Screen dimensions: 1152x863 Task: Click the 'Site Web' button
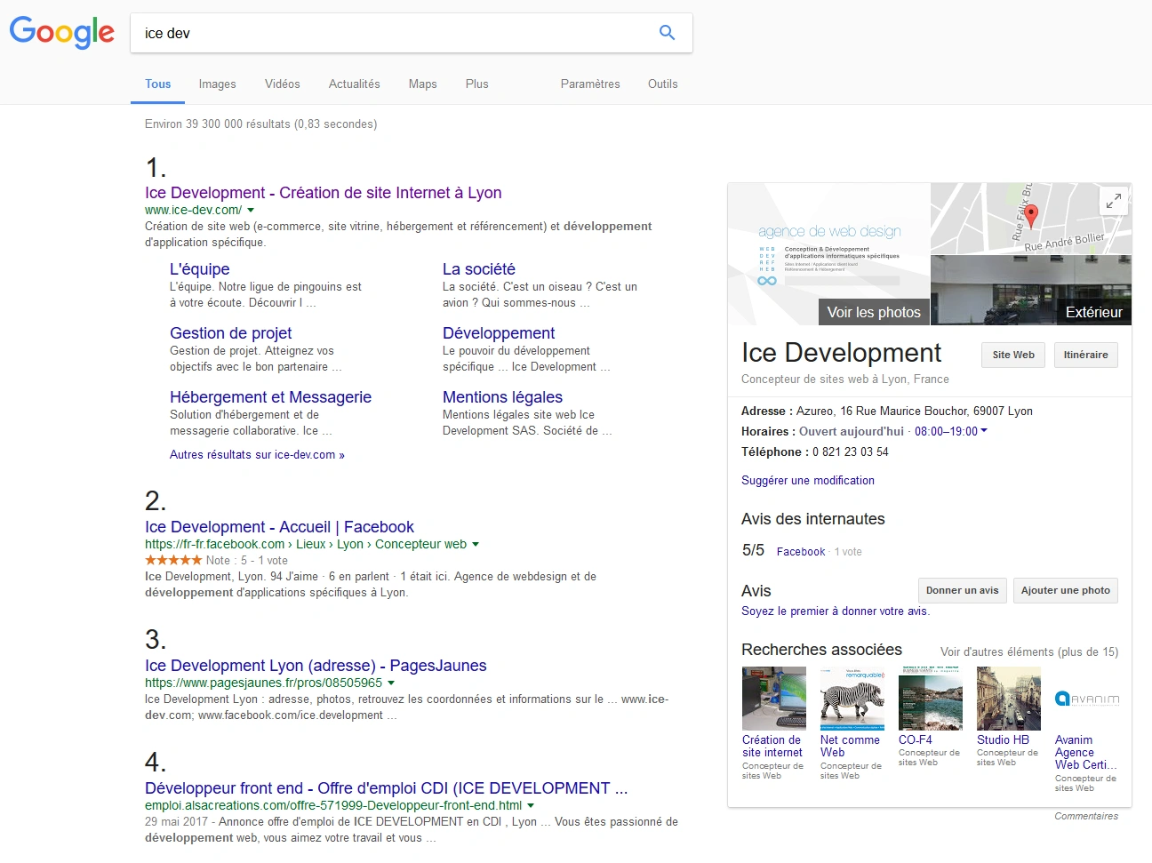click(1013, 355)
